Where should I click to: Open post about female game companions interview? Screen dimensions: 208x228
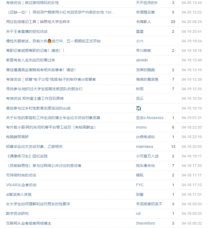coord(32,3)
